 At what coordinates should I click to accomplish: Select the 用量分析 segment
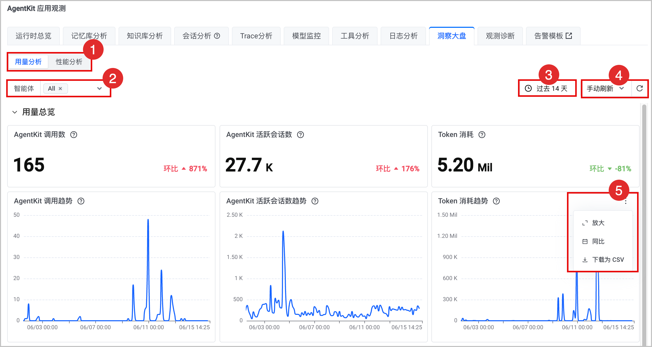tap(28, 62)
